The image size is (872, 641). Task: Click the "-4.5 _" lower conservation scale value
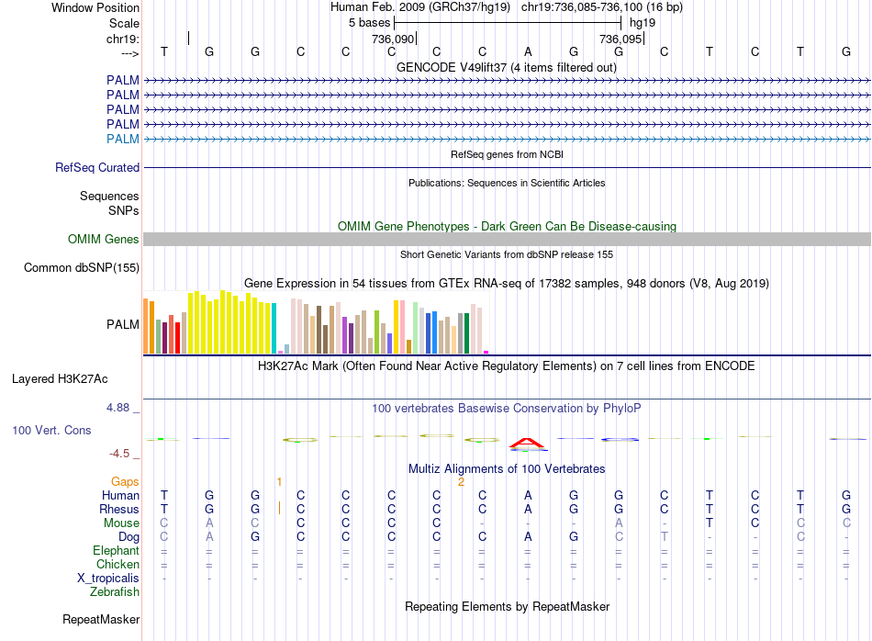[125, 454]
